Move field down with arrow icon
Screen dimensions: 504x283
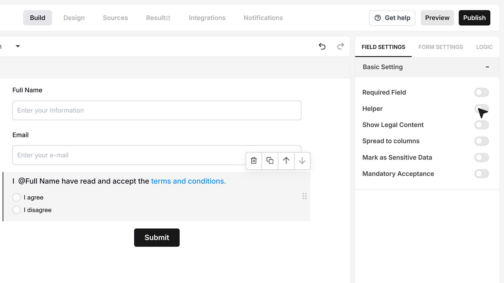(302, 161)
